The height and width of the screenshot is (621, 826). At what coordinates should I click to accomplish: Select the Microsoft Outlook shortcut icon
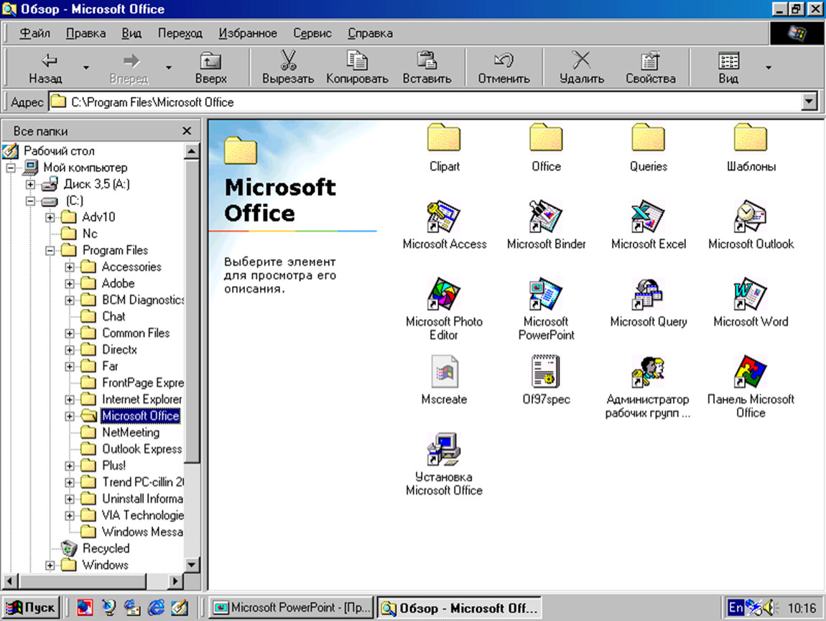tap(750, 216)
